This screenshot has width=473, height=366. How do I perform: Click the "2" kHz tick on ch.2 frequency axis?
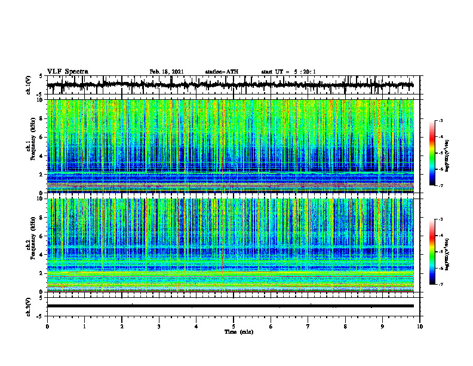42,273
